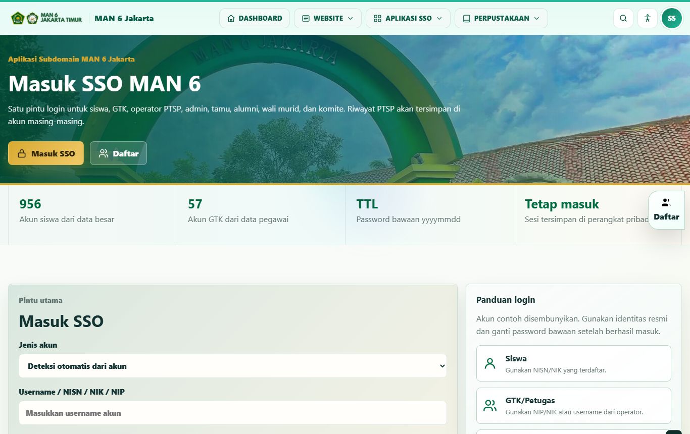Screen dimensions: 690x434
Task: Expand the Website menu chevron
Action: click(x=351, y=18)
